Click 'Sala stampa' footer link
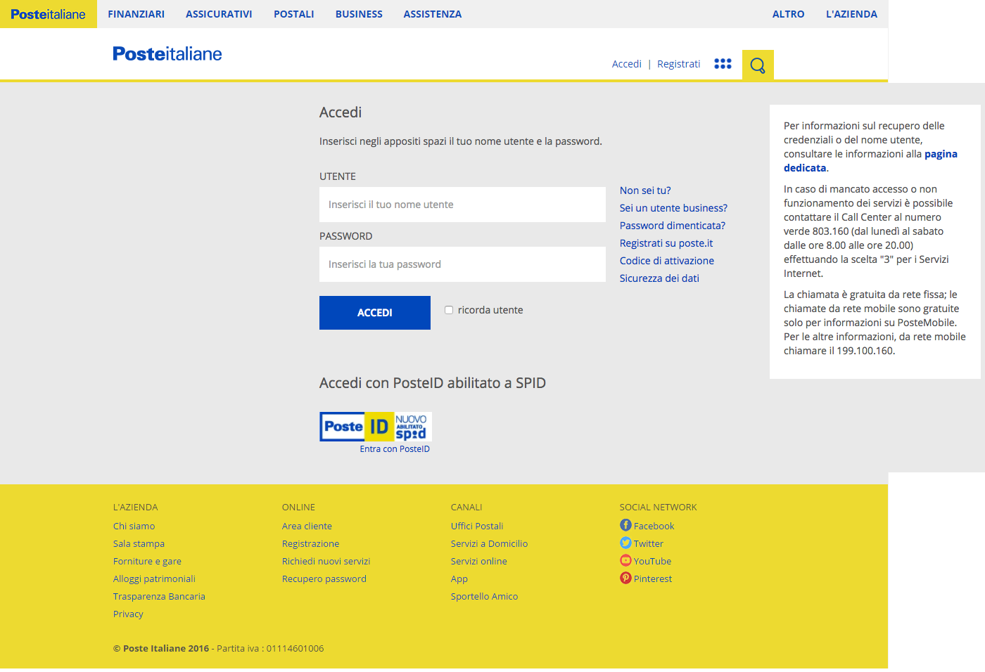 (139, 543)
